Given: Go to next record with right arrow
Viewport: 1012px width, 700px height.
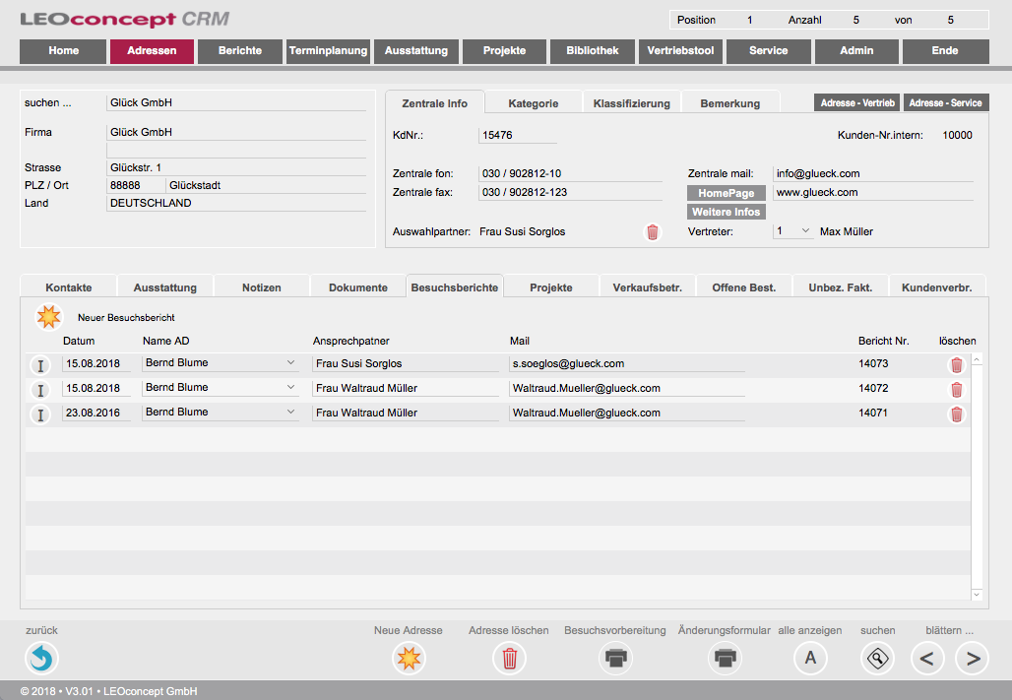Looking at the screenshot, I should point(973,658).
